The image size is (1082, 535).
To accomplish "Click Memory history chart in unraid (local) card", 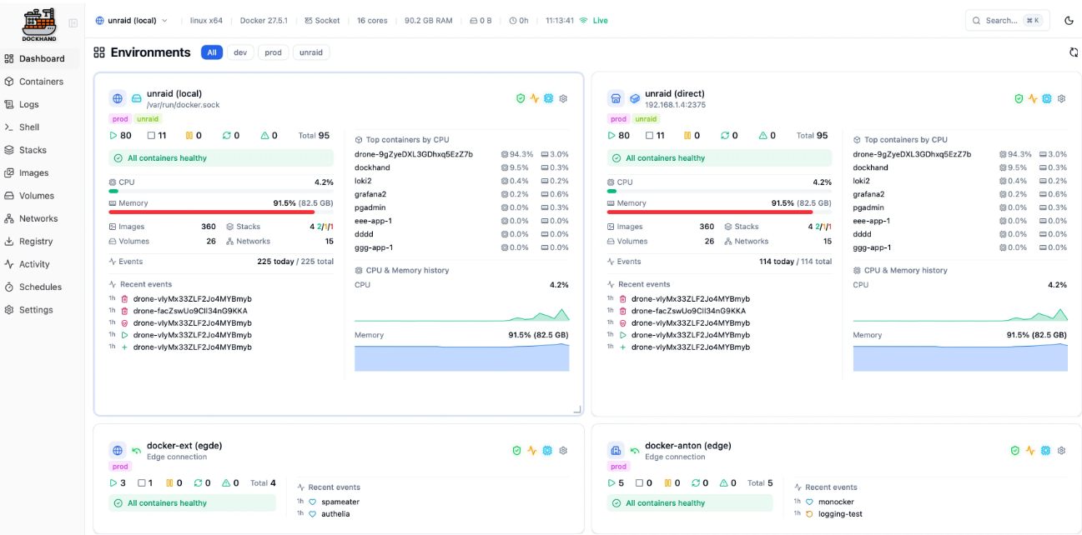I will coord(461,357).
